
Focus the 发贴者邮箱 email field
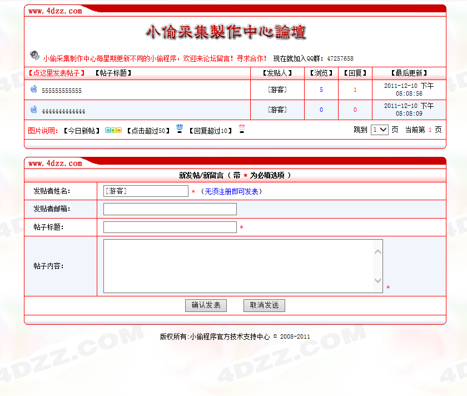point(170,209)
